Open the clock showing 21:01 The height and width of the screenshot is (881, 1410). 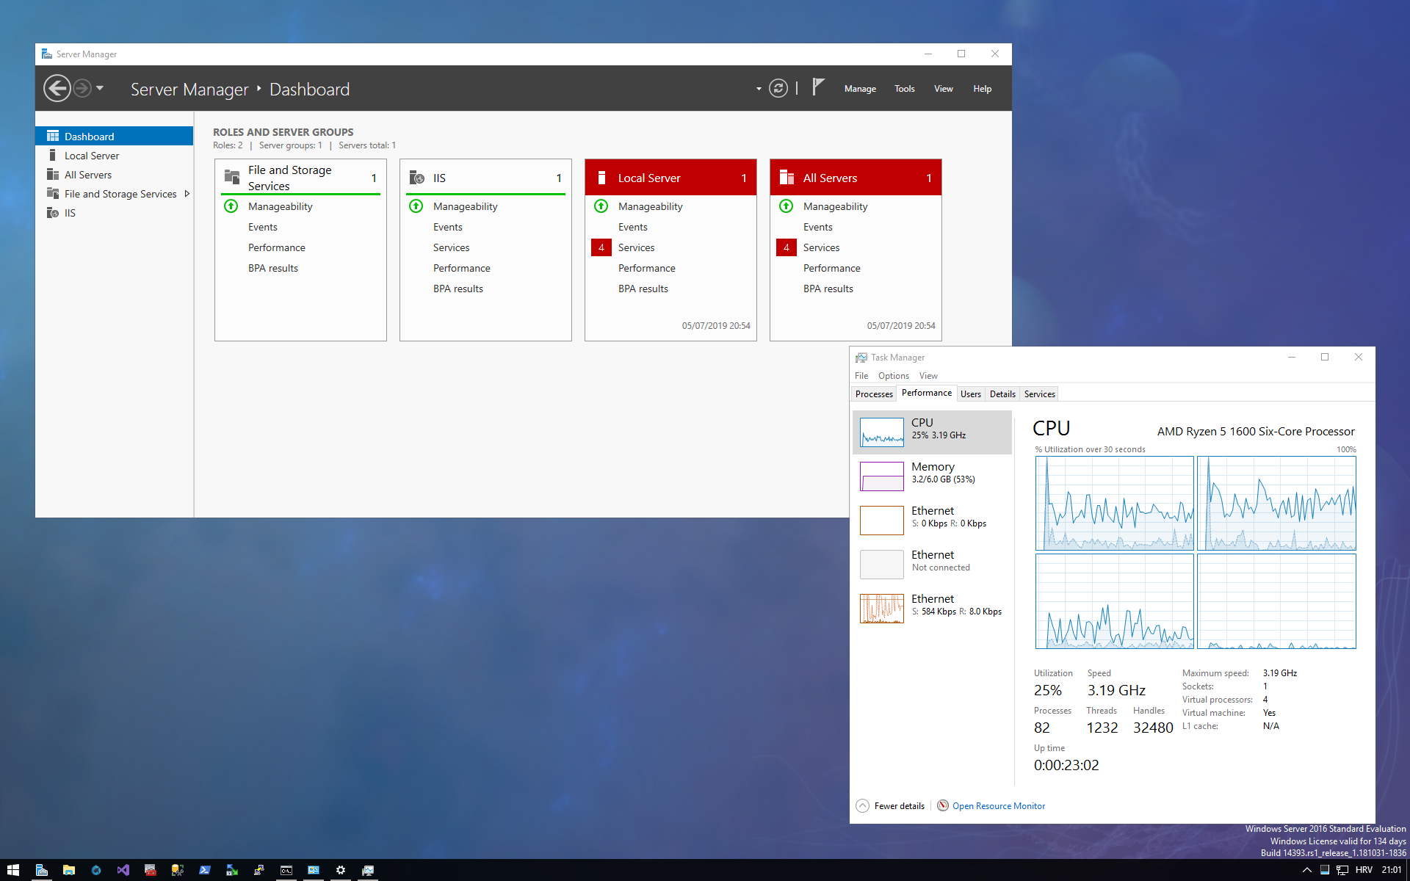tap(1392, 870)
